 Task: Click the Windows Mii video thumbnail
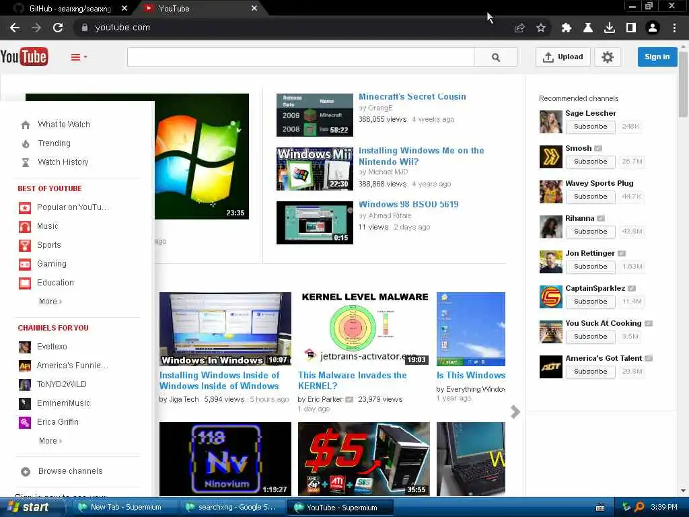tap(315, 169)
